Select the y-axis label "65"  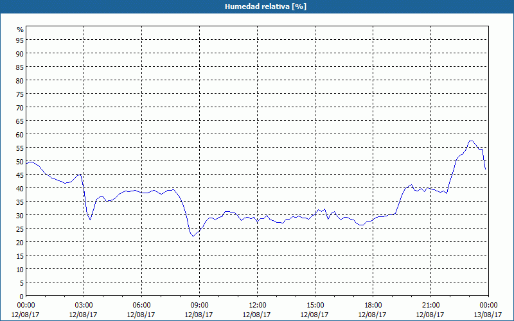click(x=20, y=121)
